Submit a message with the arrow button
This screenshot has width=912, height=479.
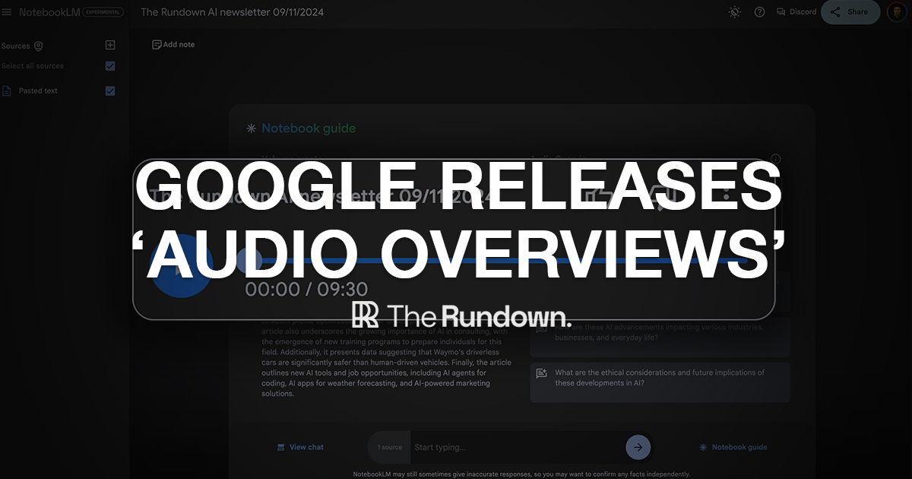(638, 447)
